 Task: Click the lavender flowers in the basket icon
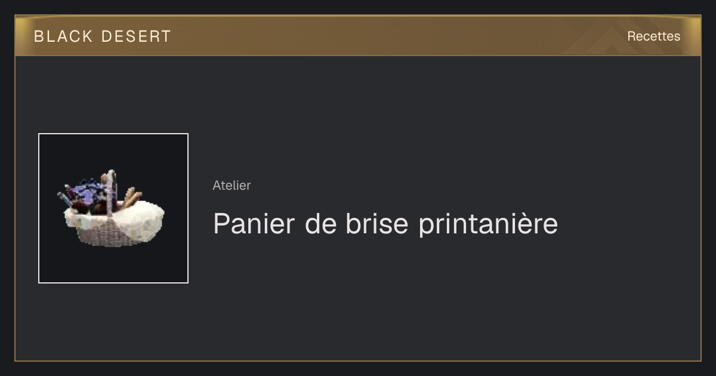[x=91, y=190]
